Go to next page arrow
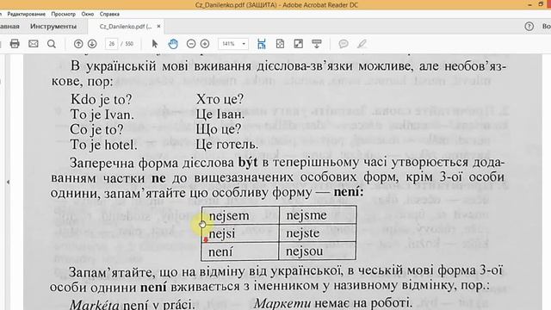 tap(92, 44)
